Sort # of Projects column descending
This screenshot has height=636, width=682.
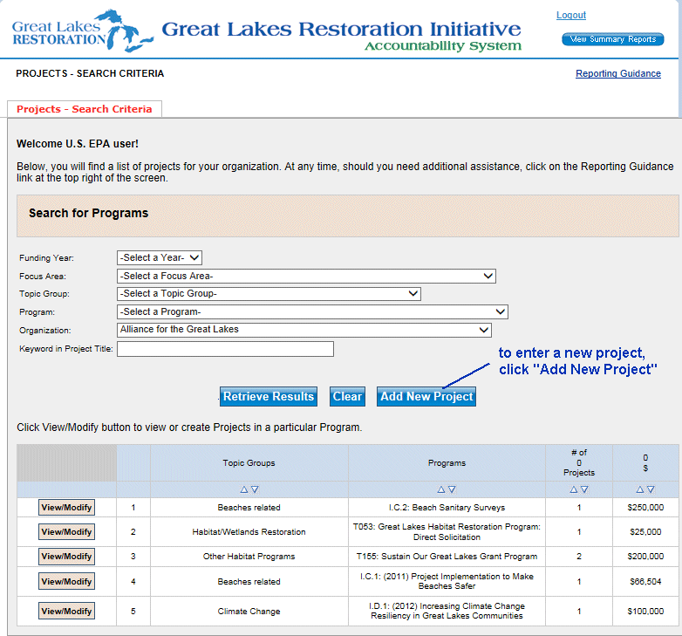[584, 489]
